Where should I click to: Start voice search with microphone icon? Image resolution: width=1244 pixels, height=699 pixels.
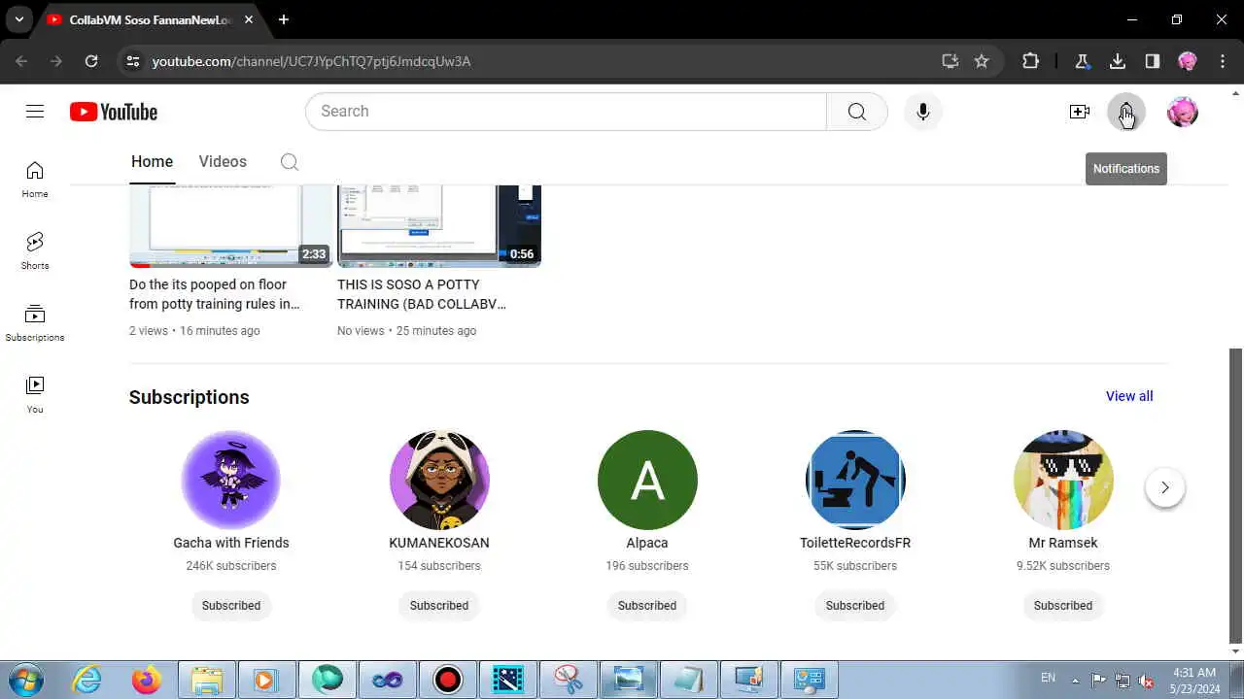[x=922, y=112]
